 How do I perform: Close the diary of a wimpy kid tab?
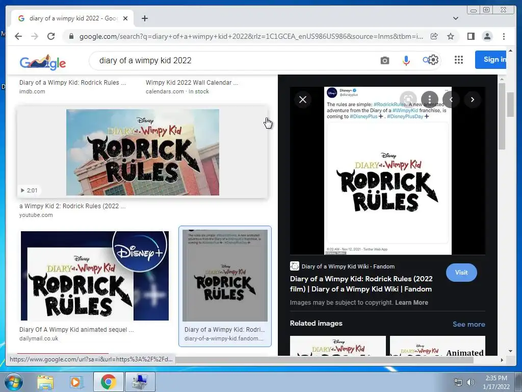pyautogui.click(x=125, y=18)
